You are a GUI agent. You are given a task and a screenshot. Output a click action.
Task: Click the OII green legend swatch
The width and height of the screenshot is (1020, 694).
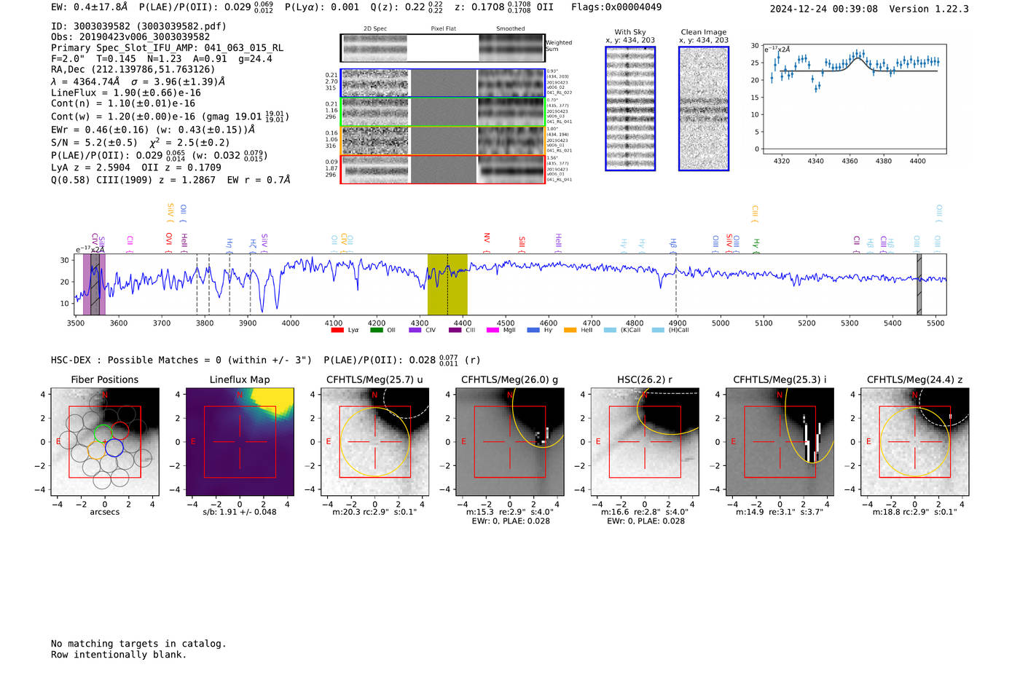click(377, 330)
